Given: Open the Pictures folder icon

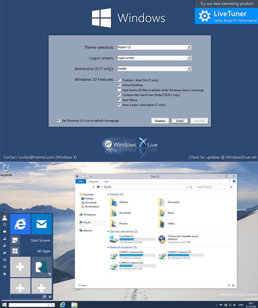Looking at the screenshot, I should (x=114, y=224).
